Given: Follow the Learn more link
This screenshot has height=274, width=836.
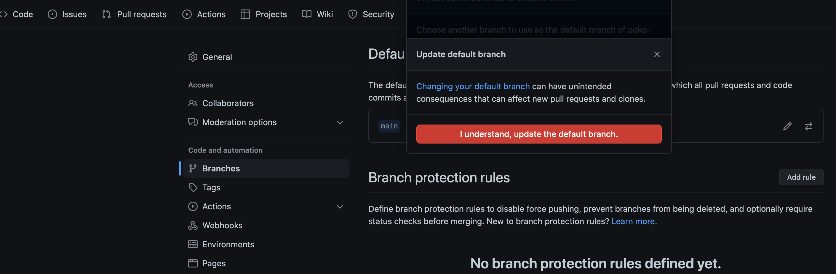Looking at the screenshot, I should (x=634, y=222).
